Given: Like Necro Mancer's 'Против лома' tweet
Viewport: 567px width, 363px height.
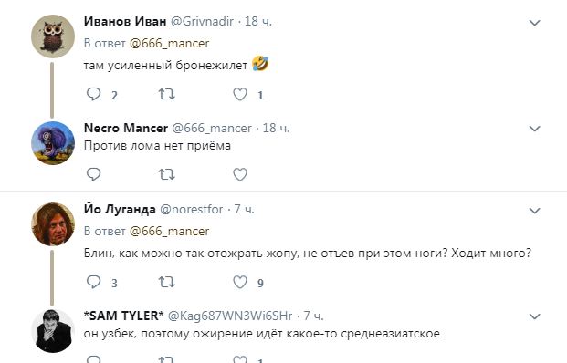Looking at the screenshot, I should (x=240, y=175).
